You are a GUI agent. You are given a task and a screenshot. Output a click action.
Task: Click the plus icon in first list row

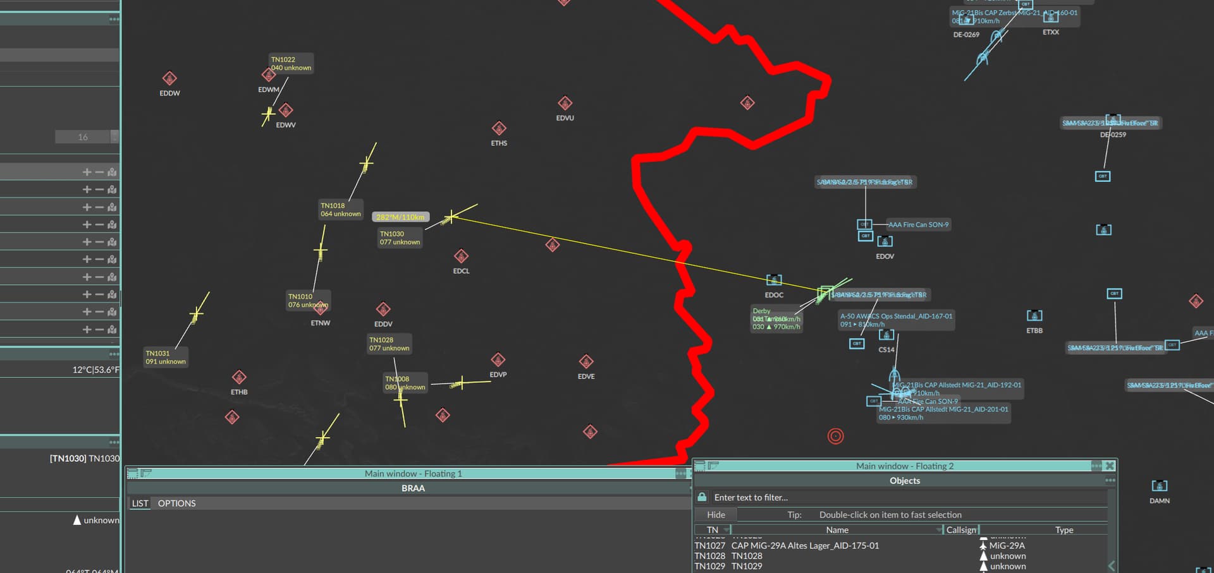[x=87, y=172]
